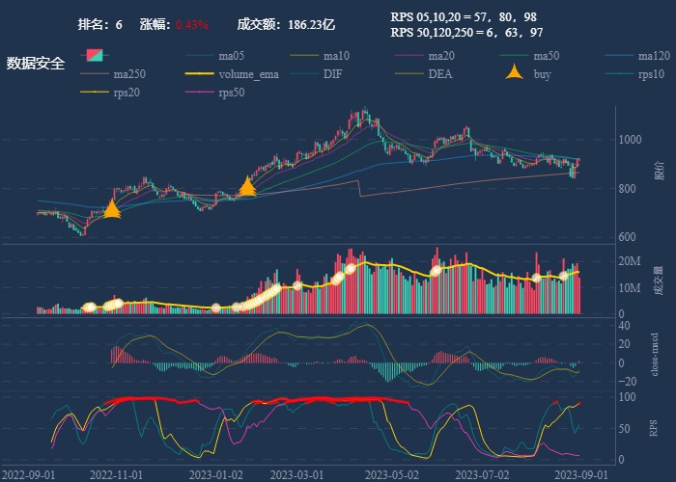676x482 pixels.
Task: Click the first buy marker near 2022-11
Action: point(112,209)
